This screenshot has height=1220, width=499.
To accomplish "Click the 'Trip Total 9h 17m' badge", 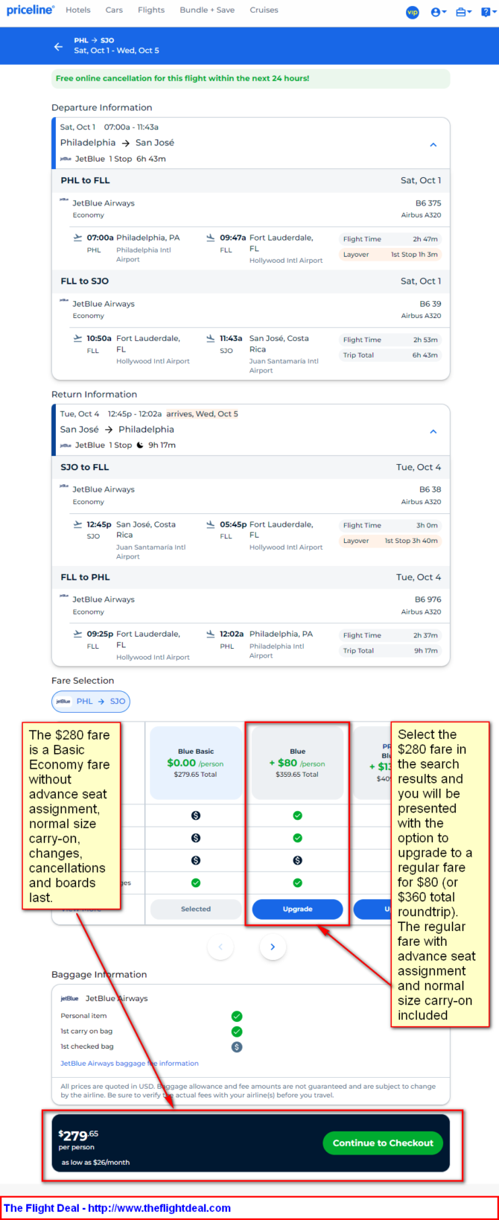I will click(390, 651).
